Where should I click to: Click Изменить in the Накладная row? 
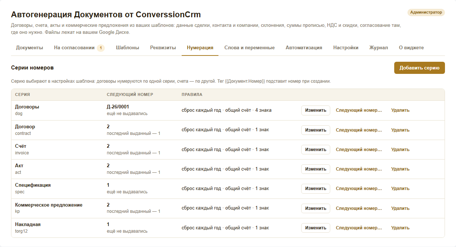pyautogui.click(x=316, y=228)
